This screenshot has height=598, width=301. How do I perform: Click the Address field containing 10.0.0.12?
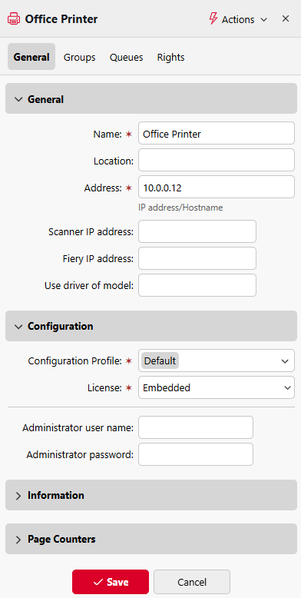[217, 187]
